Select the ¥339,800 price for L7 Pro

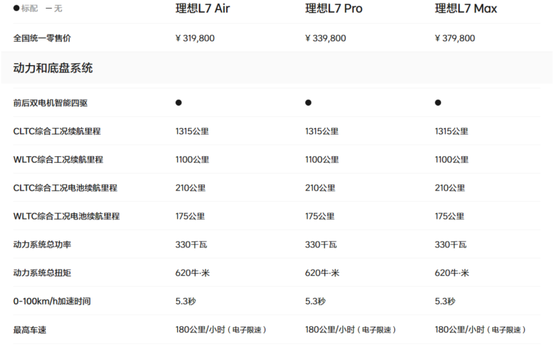click(326, 38)
